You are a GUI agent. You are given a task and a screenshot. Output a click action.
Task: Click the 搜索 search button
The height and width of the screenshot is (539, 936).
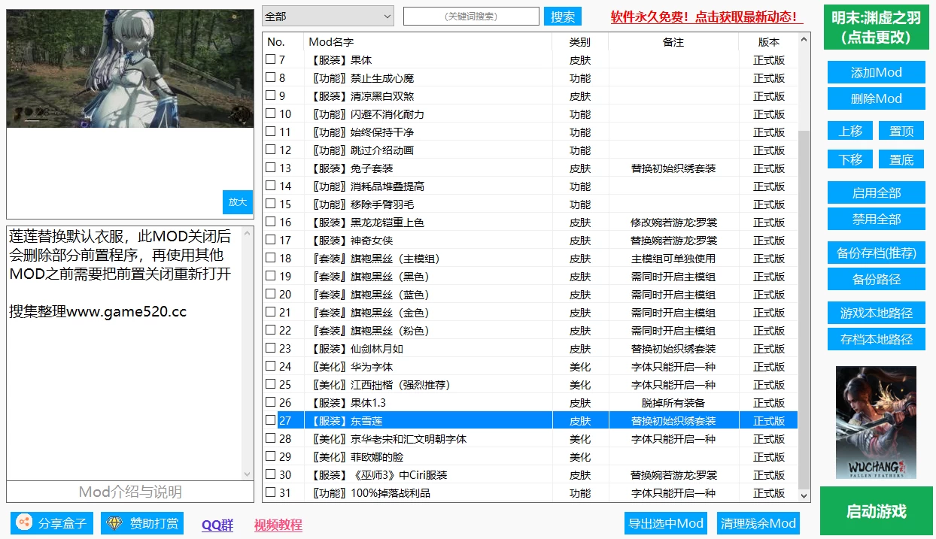coord(563,17)
